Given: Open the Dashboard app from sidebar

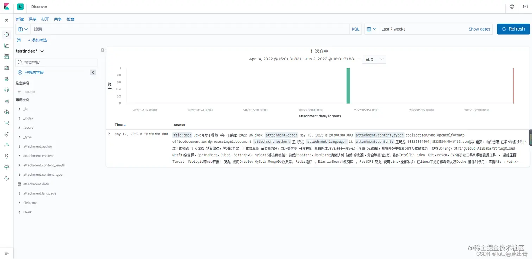Looking at the screenshot, I should pos(6,57).
